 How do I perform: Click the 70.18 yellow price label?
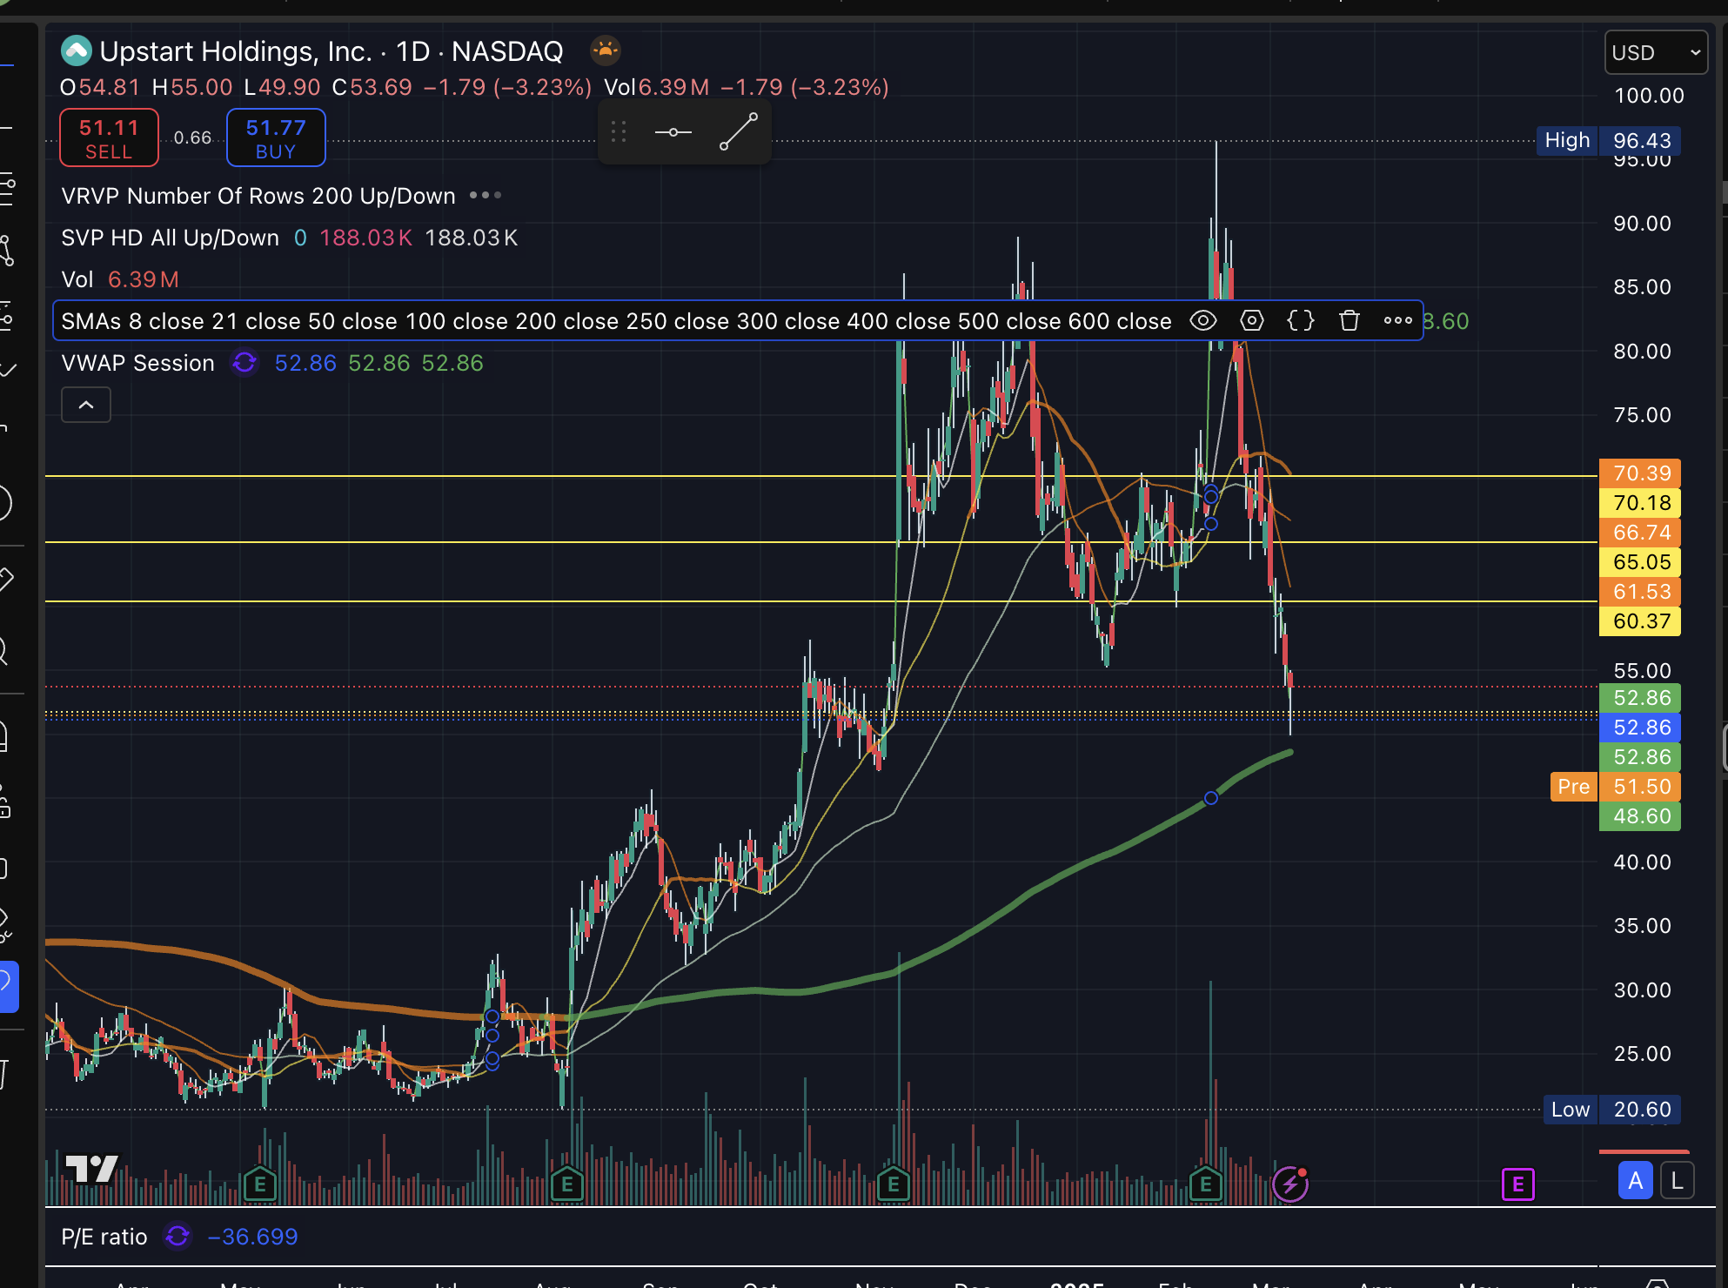(x=1641, y=503)
